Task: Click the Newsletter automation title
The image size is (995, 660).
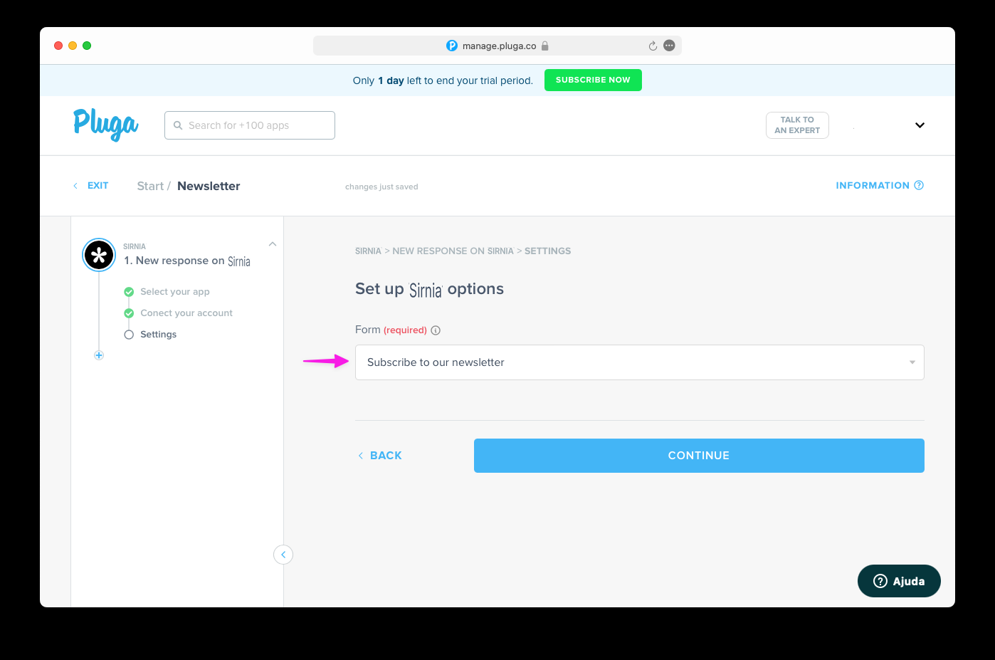Action: point(209,186)
